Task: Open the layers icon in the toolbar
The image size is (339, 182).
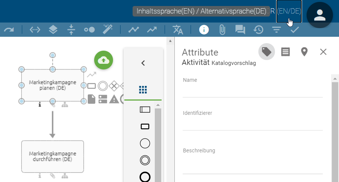Action: 53,30
